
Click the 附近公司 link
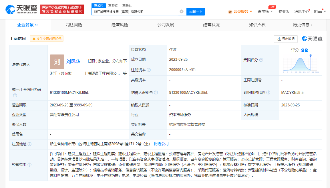161,144
